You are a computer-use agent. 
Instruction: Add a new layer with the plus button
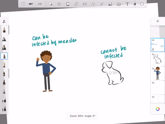point(158,21)
